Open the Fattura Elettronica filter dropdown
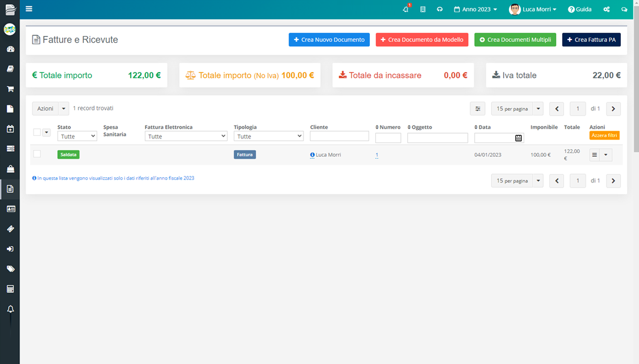Viewport: 639px width, 364px height. point(186,136)
